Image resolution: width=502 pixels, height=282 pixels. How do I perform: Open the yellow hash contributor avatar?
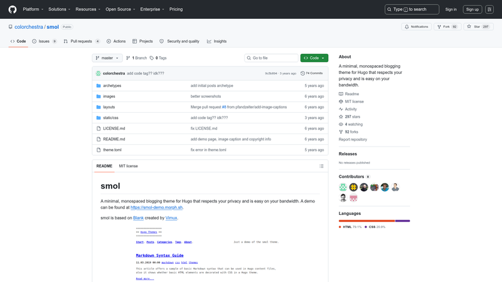353,187
